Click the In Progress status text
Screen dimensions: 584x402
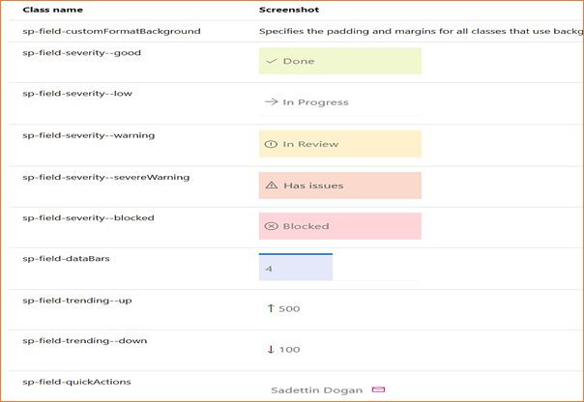point(315,102)
